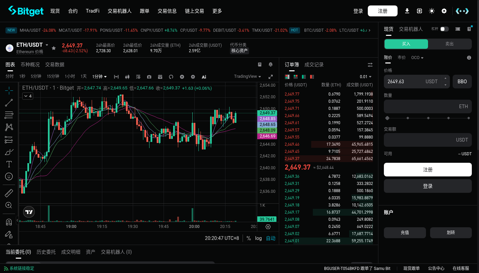Open order book display settings icon
This screenshot has width=479, height=273.
[x=370, y=65]
